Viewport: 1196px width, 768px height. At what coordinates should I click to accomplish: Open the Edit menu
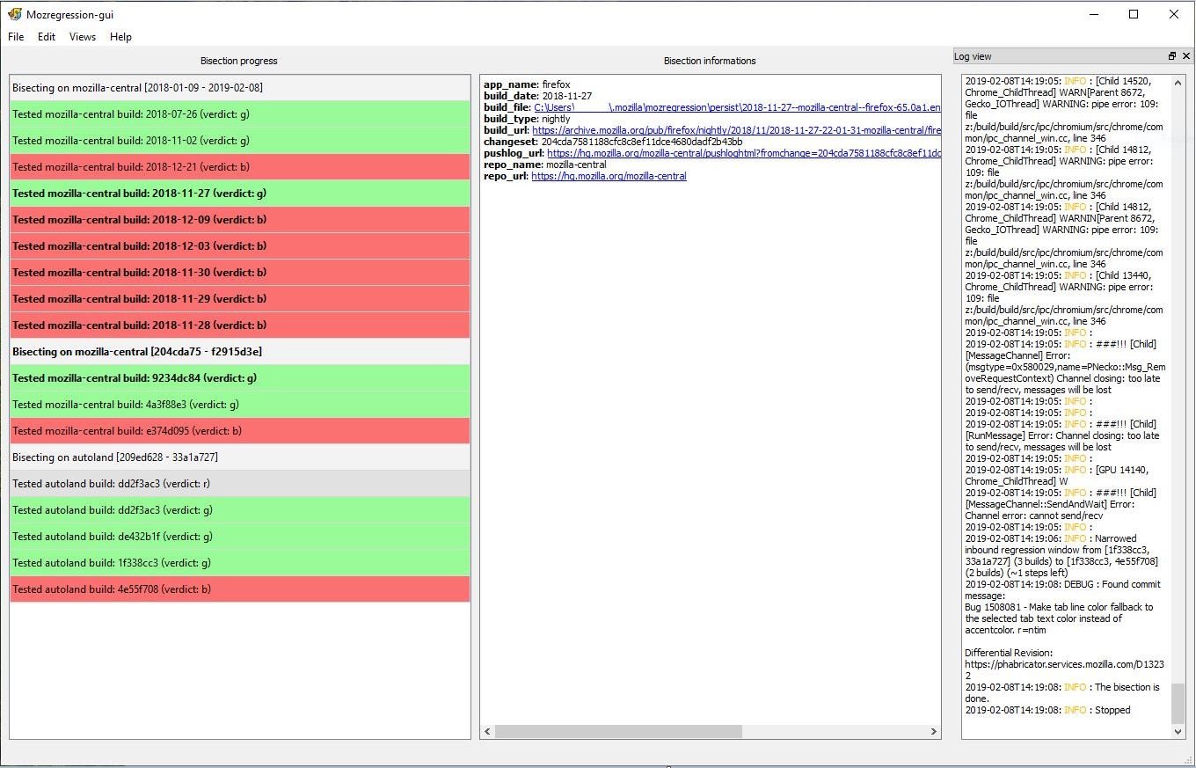point(47,37)
